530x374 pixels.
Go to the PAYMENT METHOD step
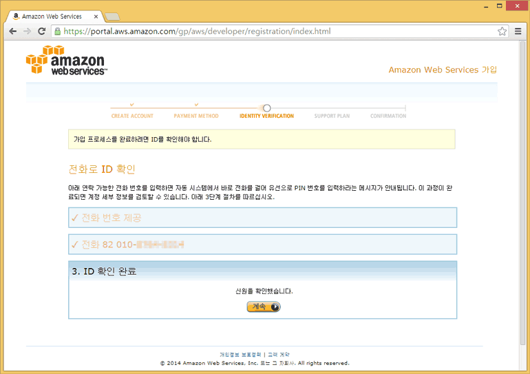196,116
